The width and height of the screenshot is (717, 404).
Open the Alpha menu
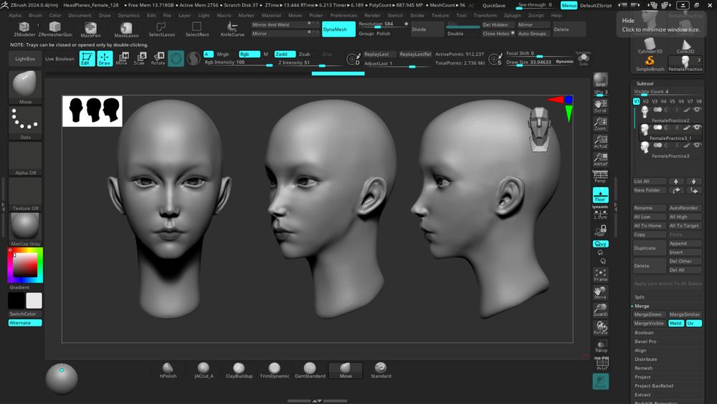[15, 15]
